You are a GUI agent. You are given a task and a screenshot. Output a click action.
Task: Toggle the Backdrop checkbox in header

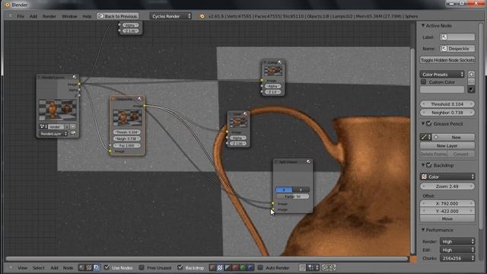[x=180, y=267]
